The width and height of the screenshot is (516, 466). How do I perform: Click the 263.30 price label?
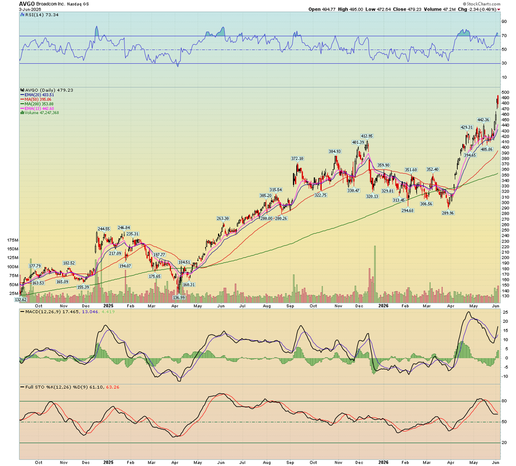pos(223,219)
